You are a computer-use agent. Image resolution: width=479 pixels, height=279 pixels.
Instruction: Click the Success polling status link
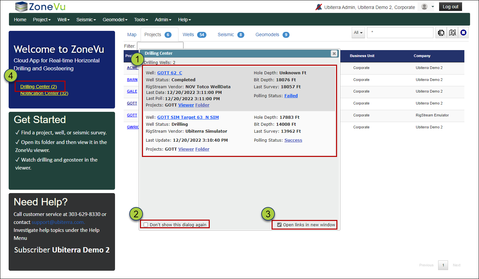tap(294, 140)
